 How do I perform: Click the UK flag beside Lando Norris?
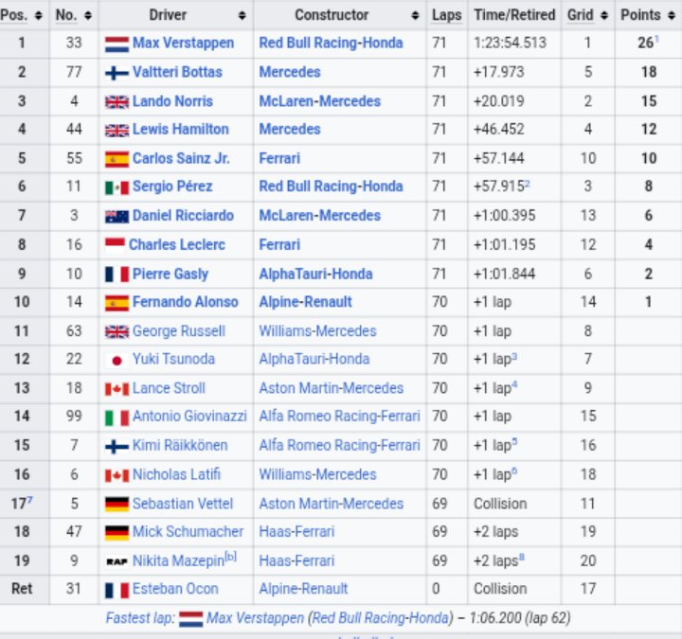pos(117,102)
